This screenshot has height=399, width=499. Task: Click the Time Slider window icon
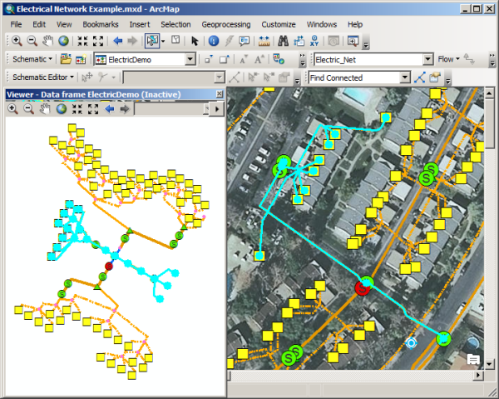(x=333, y=41)
